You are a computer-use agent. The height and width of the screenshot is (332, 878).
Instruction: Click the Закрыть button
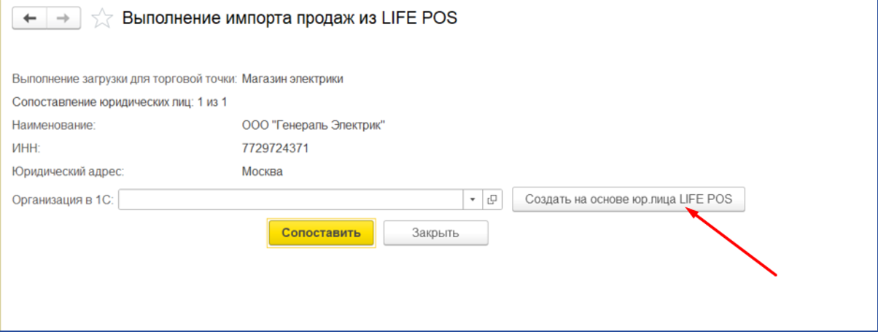(x=435, y=233)
